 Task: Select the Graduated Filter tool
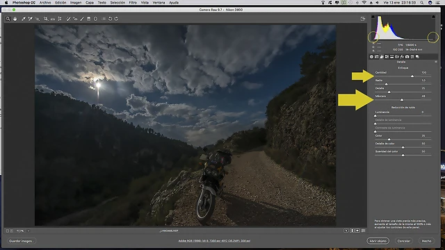pos(88,19)
